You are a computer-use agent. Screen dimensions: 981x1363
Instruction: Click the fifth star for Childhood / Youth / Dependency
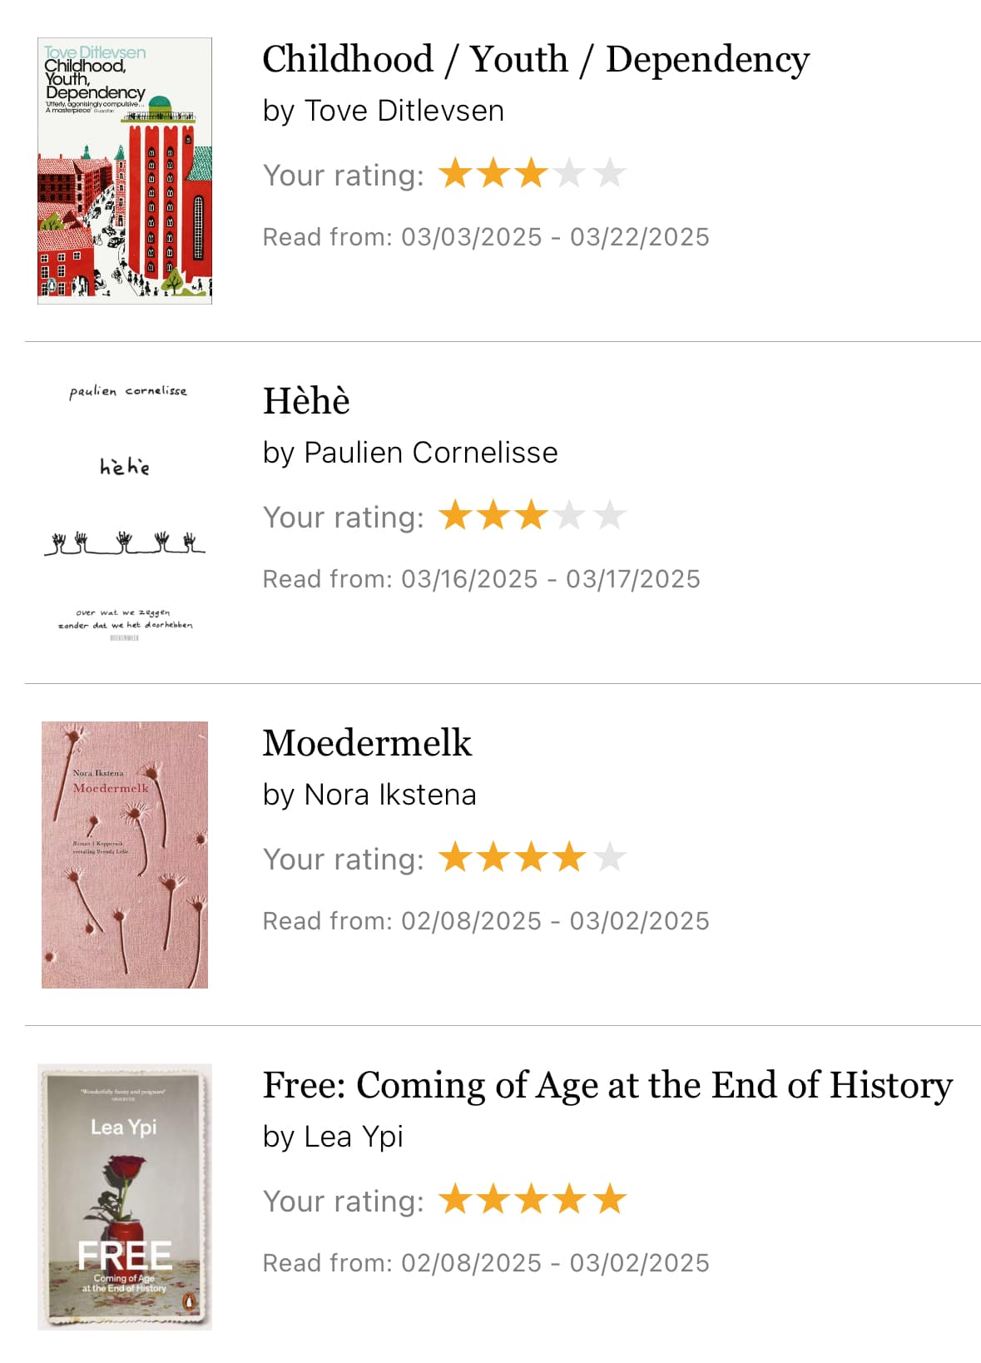pos(610,174)
